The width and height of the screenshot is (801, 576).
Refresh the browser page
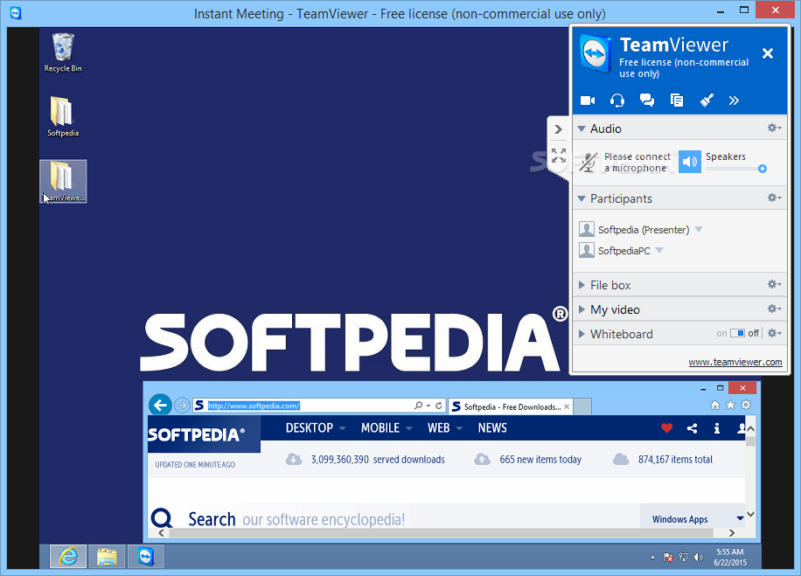[x=439, y=406]
